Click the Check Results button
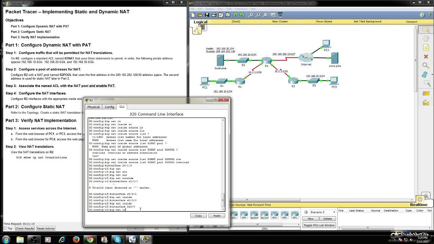Screen dimensions: 434x244 [x=25, y=228]
